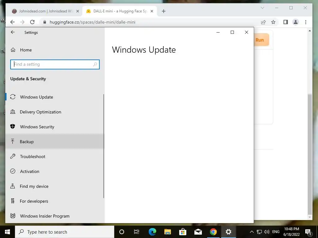This screenshot has width=318, height=238.
Task: Bookmark this page with the star
Action: [x=273, y=22]
